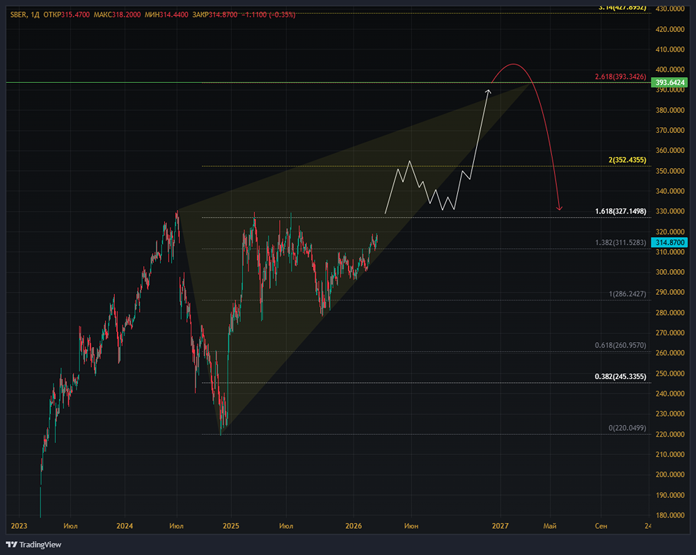696x555 pixels.
Task: Click the 2025 label on time axis
Action: coord(231,526)
